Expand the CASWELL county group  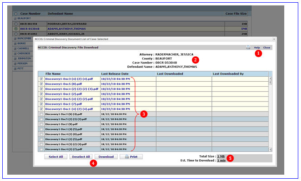(15, 49)
